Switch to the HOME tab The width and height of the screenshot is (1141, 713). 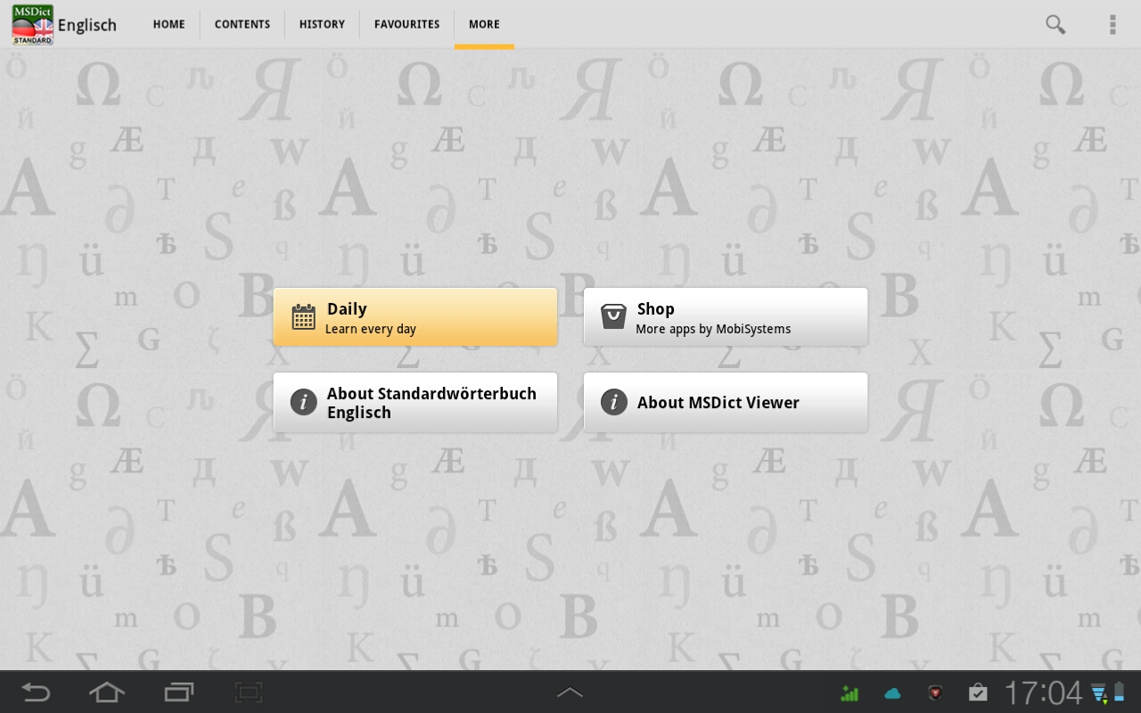pyautogui.click(x=168, y=24)
